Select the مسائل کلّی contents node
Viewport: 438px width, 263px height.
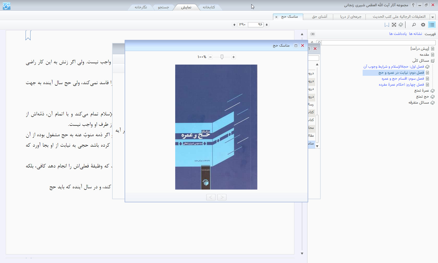421,61
